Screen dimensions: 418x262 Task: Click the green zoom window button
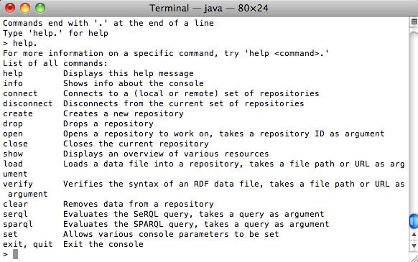[40, 8]
